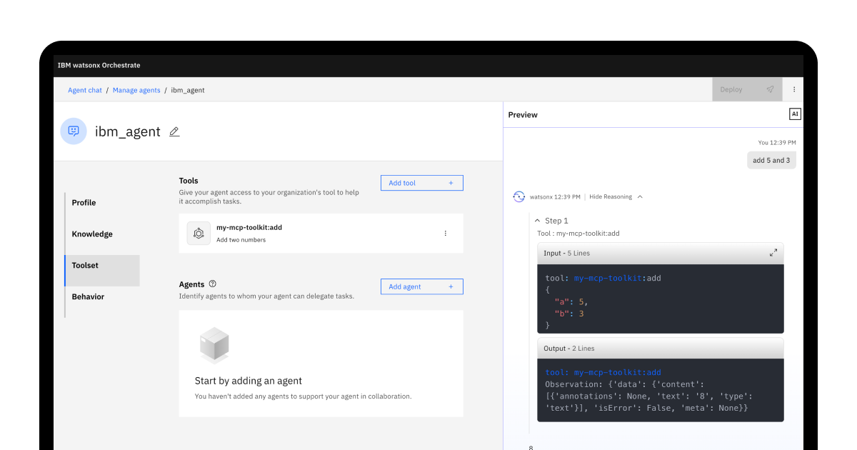
Task: Click the Add tool button
Action: (422, 183)
